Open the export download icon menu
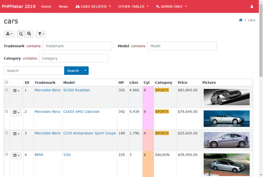263x177 pixels. pyautogui.click(x=9, y=34)
